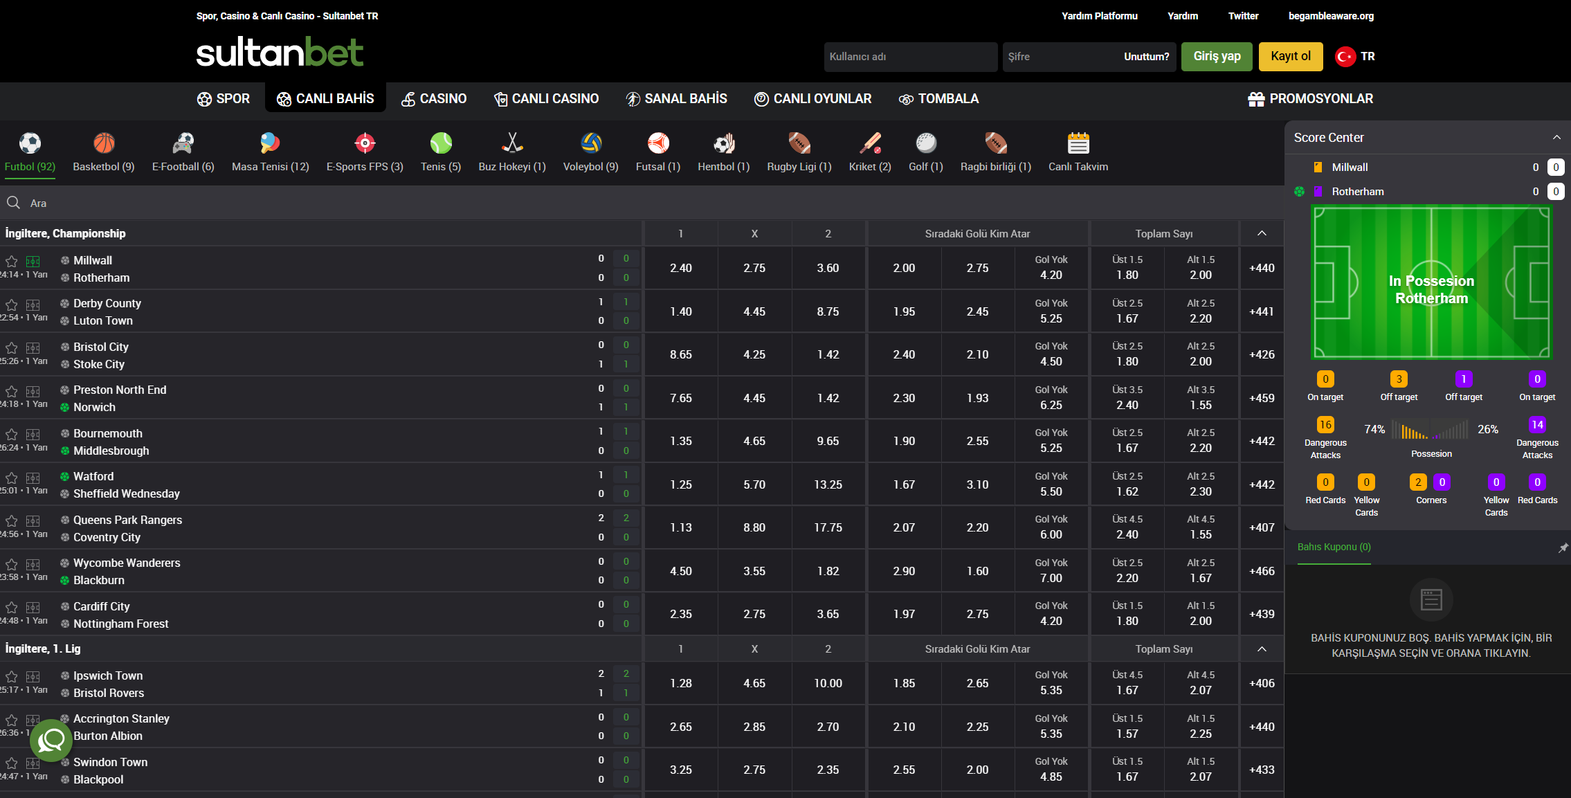Open match tracker for Millwall vs Rotherham
Viewport: 1571px width, 798px height.
click(33, 261)
